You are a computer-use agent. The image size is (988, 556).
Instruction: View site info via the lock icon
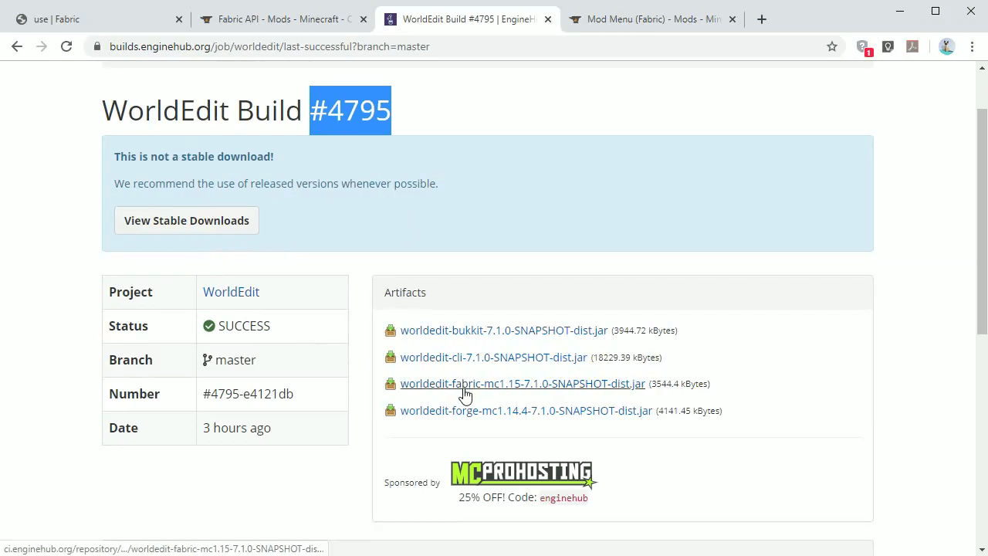97,46
